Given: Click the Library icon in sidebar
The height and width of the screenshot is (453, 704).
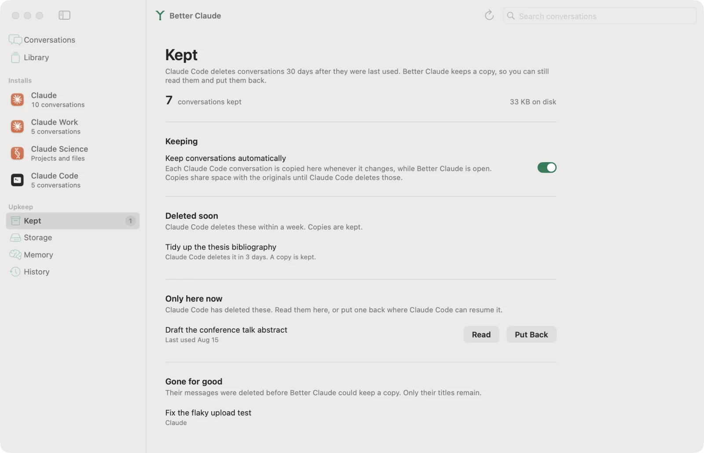Looking at the screenshot, I should (x=15, y=58).
